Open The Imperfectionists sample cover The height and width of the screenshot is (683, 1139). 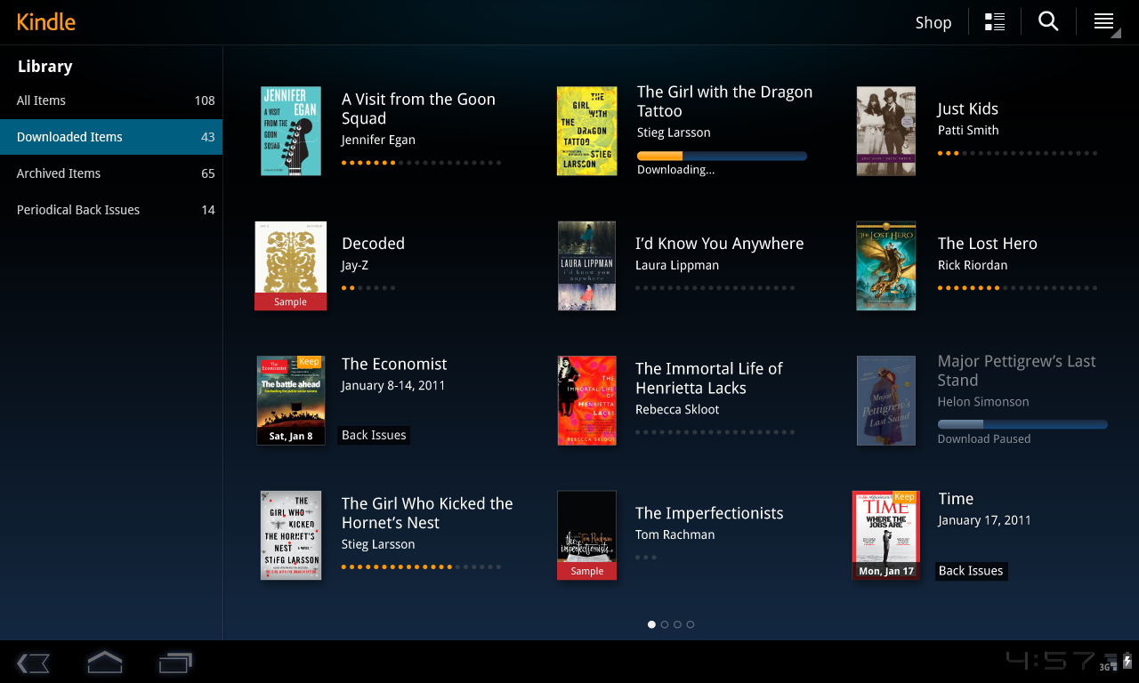coord(587,535)
